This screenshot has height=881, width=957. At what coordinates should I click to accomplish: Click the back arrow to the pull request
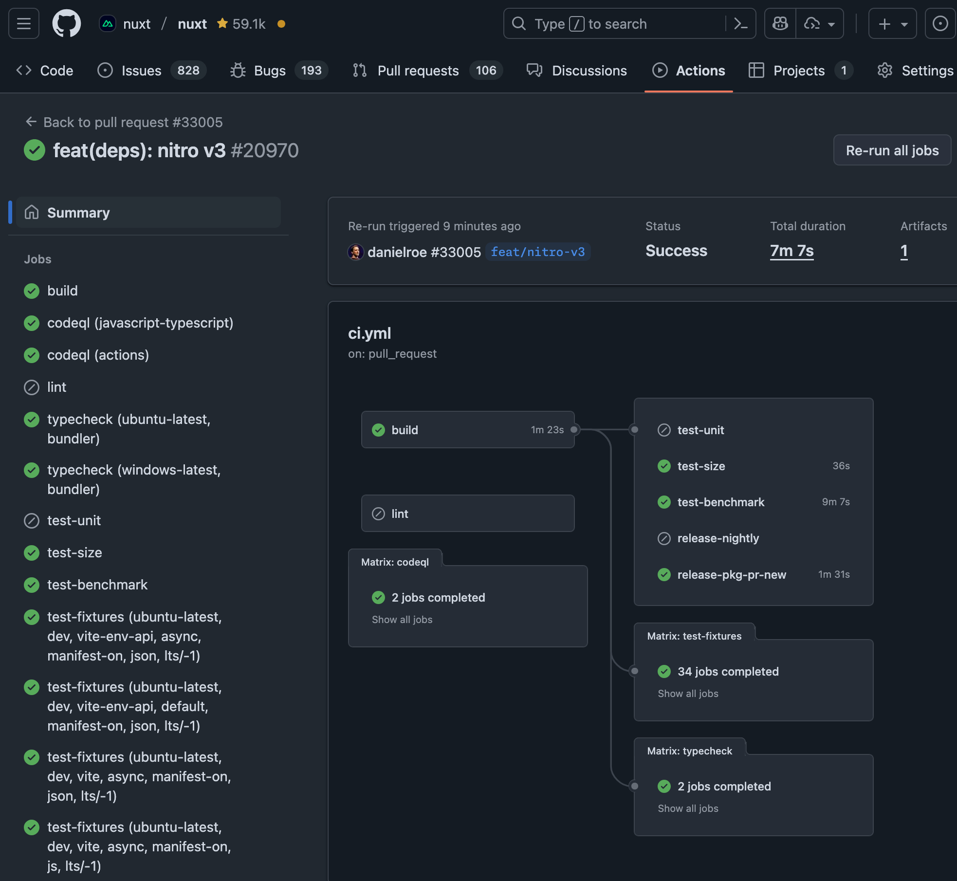coord(31,122)
